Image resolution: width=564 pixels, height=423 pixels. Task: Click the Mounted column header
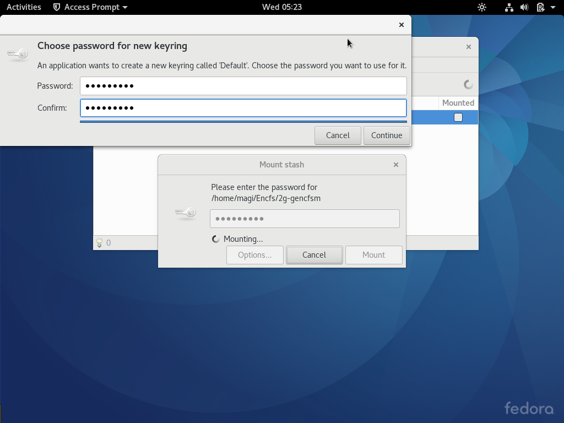[x=458, y=103]
